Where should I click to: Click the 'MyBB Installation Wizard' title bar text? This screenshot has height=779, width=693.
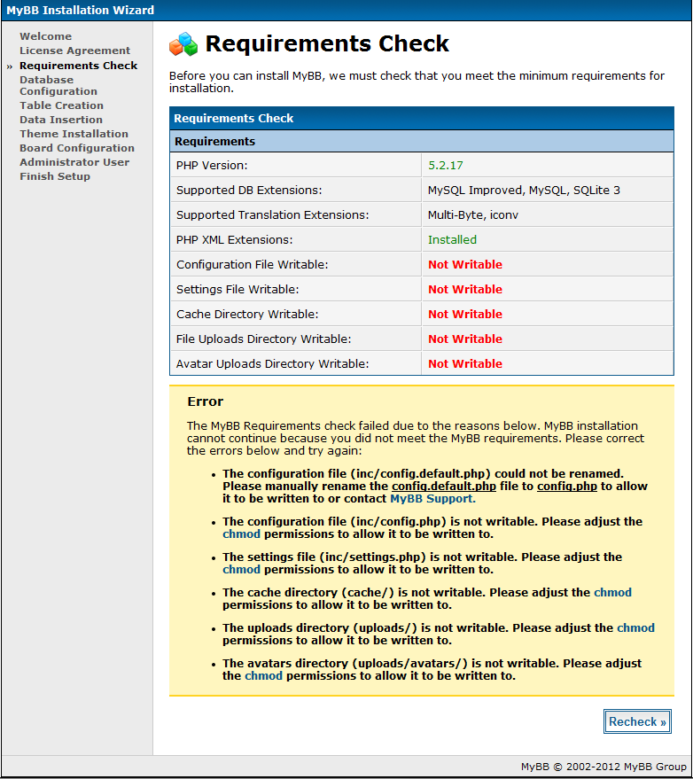point(81,11)
